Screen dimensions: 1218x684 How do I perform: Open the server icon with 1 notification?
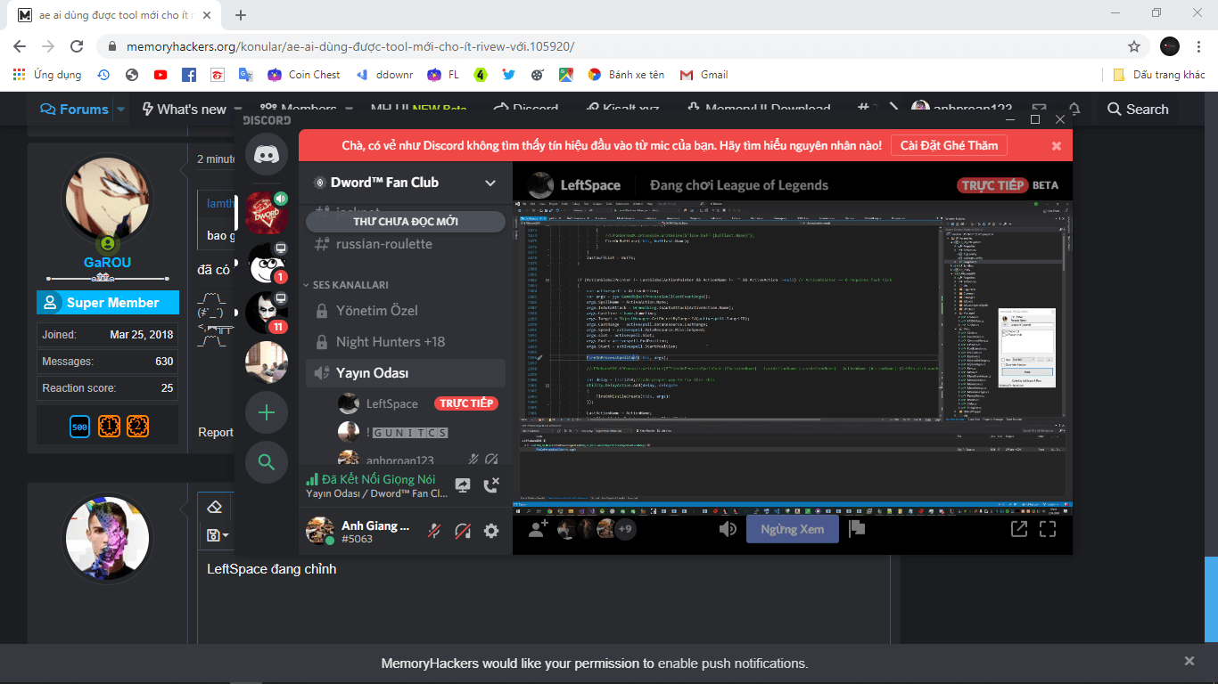(266, 263)
